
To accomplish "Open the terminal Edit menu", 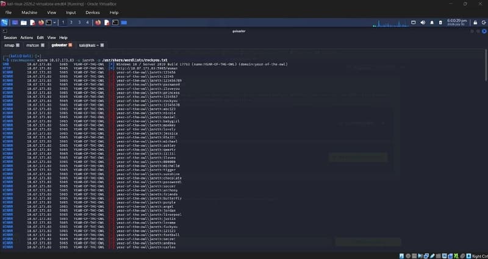I will point(40,38).
